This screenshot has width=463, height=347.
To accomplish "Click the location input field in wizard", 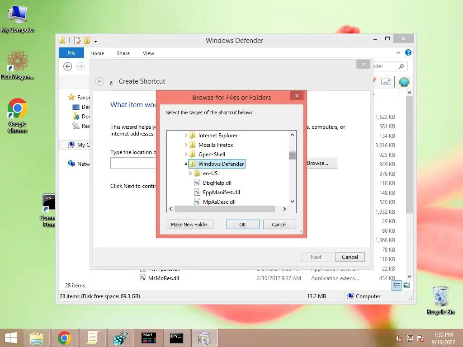I will tap(133, 163).
